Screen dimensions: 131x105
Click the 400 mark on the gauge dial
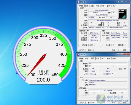(63, 54)
